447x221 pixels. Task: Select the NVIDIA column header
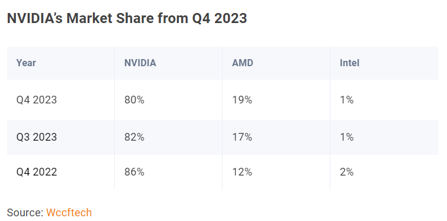coord(140,63)
